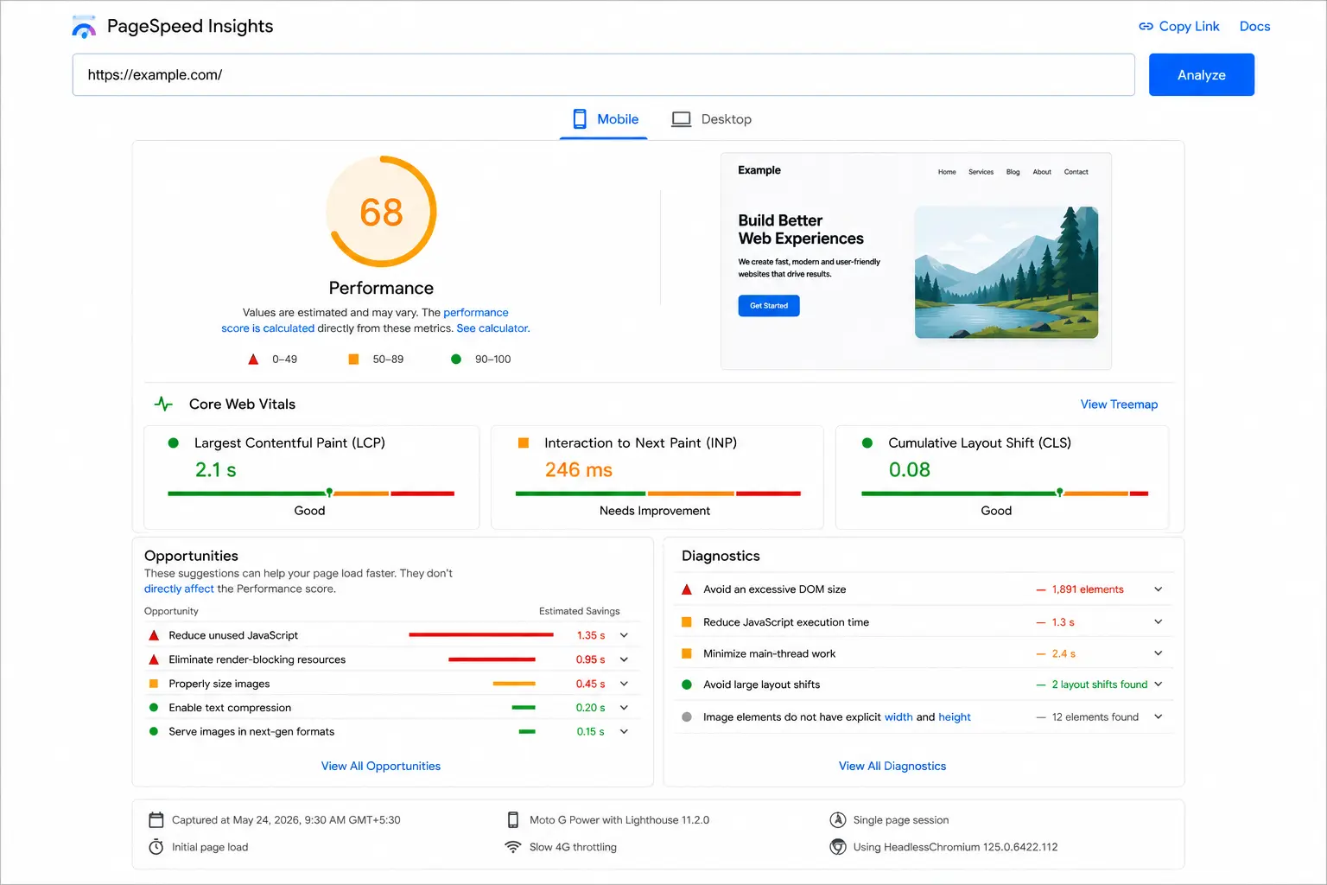Expand the Reduce unused JavaScript opportunity
This screenshot has width=1327, height=885.
click(x=624, y=635)
